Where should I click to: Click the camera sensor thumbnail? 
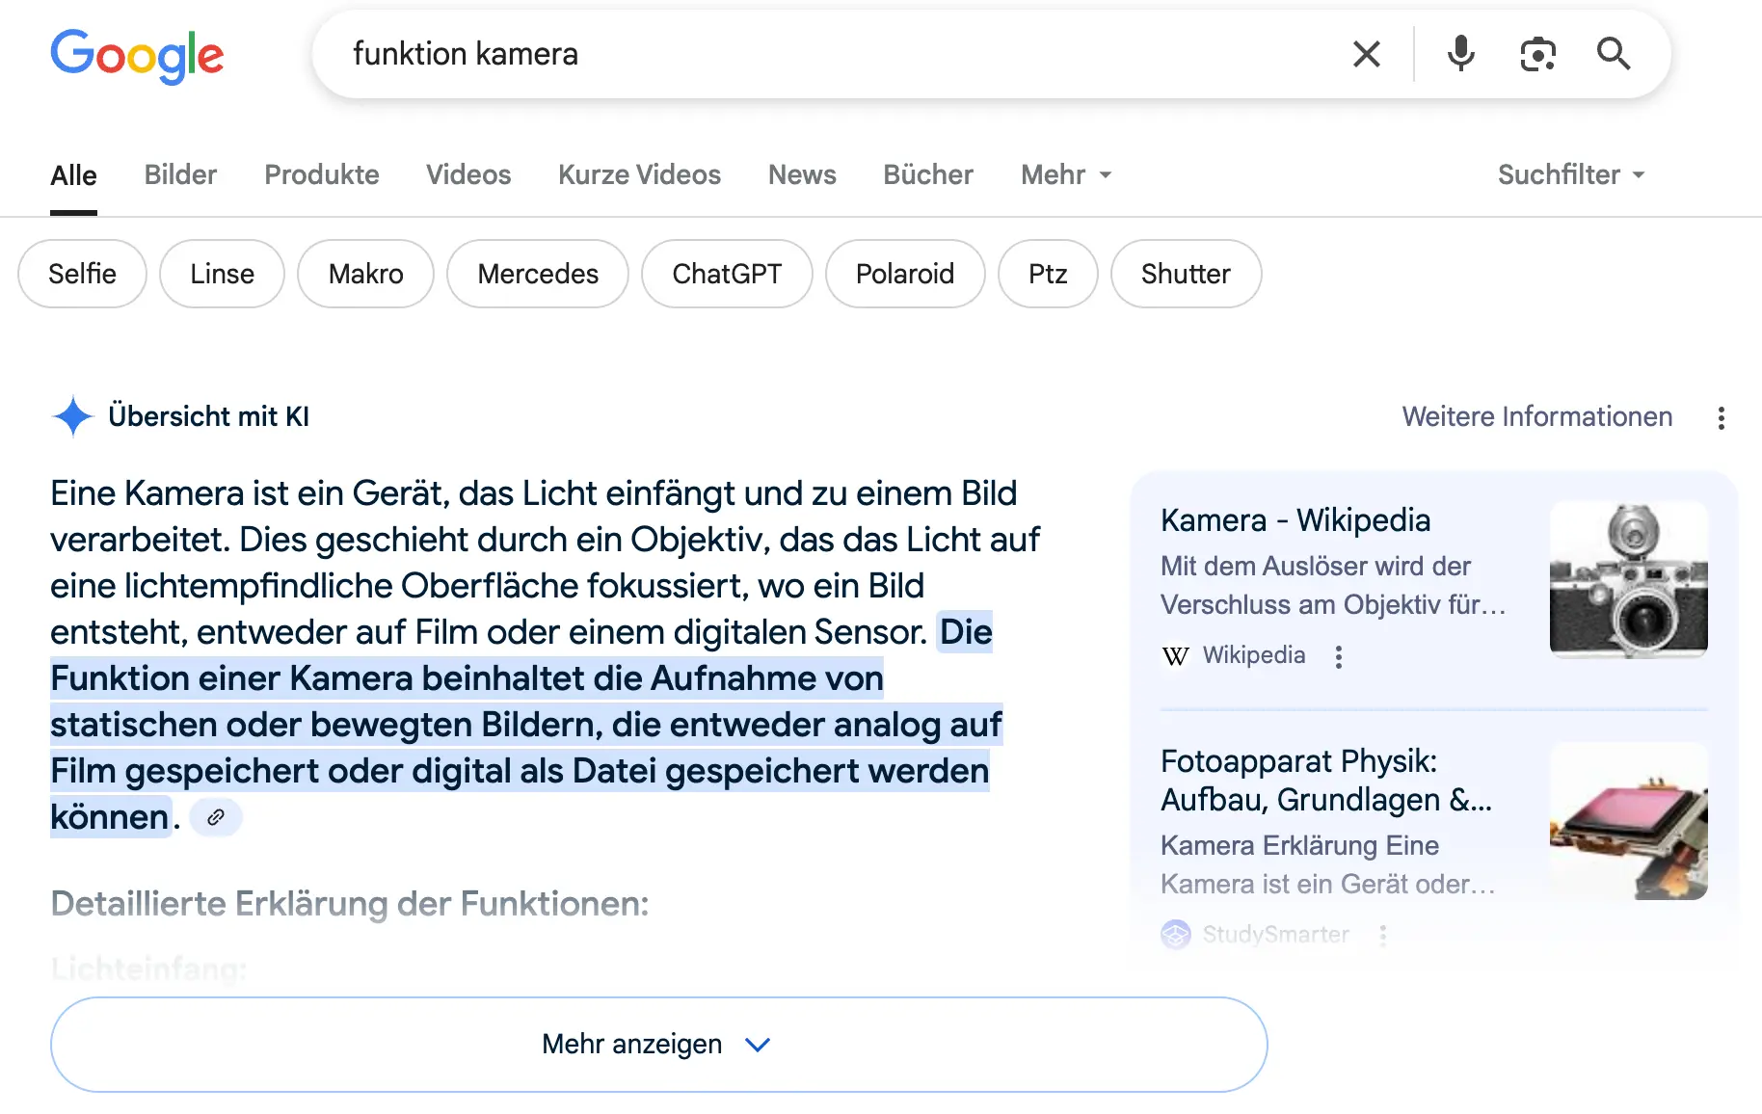pos(1628,821)
